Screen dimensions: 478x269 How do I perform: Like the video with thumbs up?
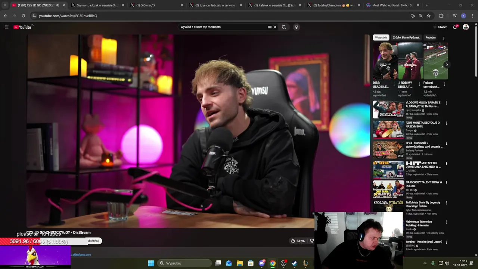point(298,241)
